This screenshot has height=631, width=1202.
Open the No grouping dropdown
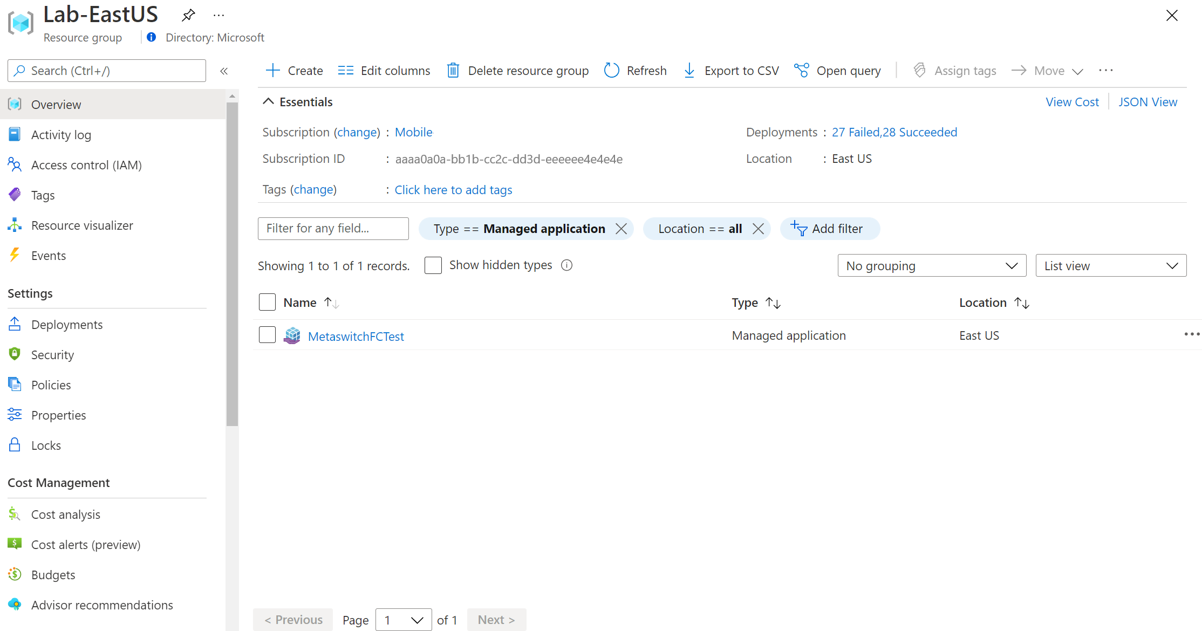(x=932, y=266)
